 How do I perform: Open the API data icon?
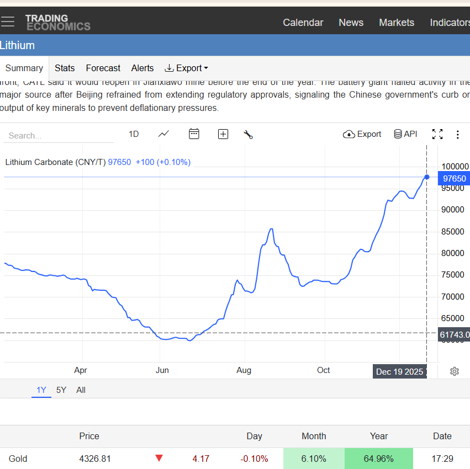point(405,134)
